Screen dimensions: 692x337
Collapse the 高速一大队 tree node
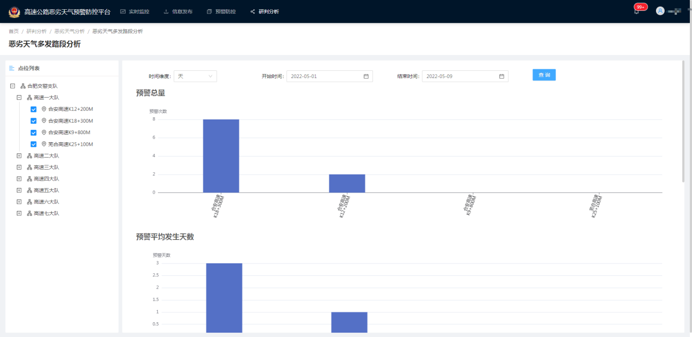click(x=19, y=98)
